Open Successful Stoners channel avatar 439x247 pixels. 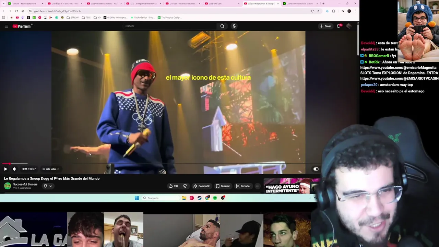8,186
